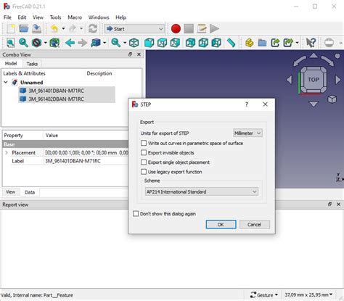This screenshot has height=301, width=344.
Task: Click the Save document icon
Action: click(x=37, y=29)
